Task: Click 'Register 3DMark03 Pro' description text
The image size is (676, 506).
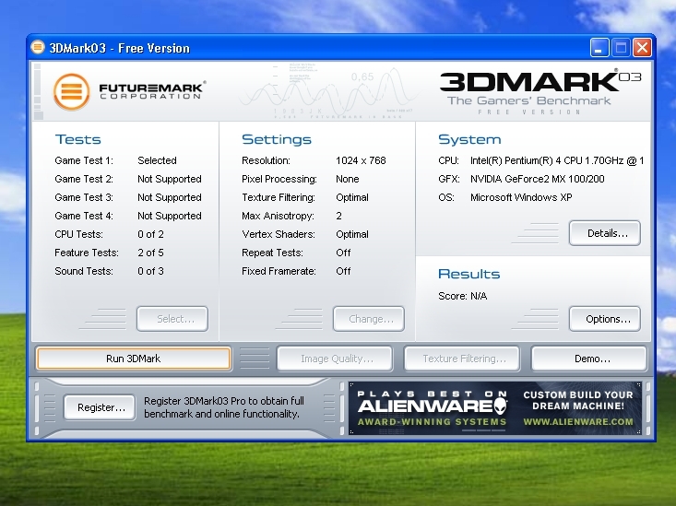Action: tap(224, 407)
